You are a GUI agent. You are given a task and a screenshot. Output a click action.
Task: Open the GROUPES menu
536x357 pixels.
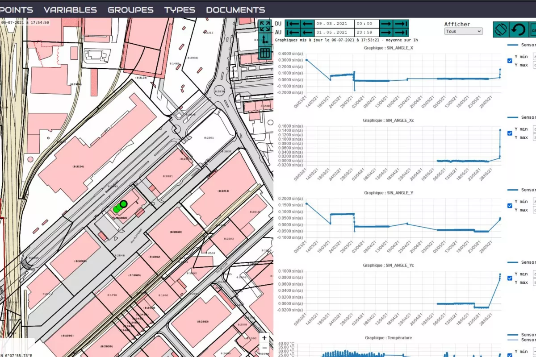130,10
